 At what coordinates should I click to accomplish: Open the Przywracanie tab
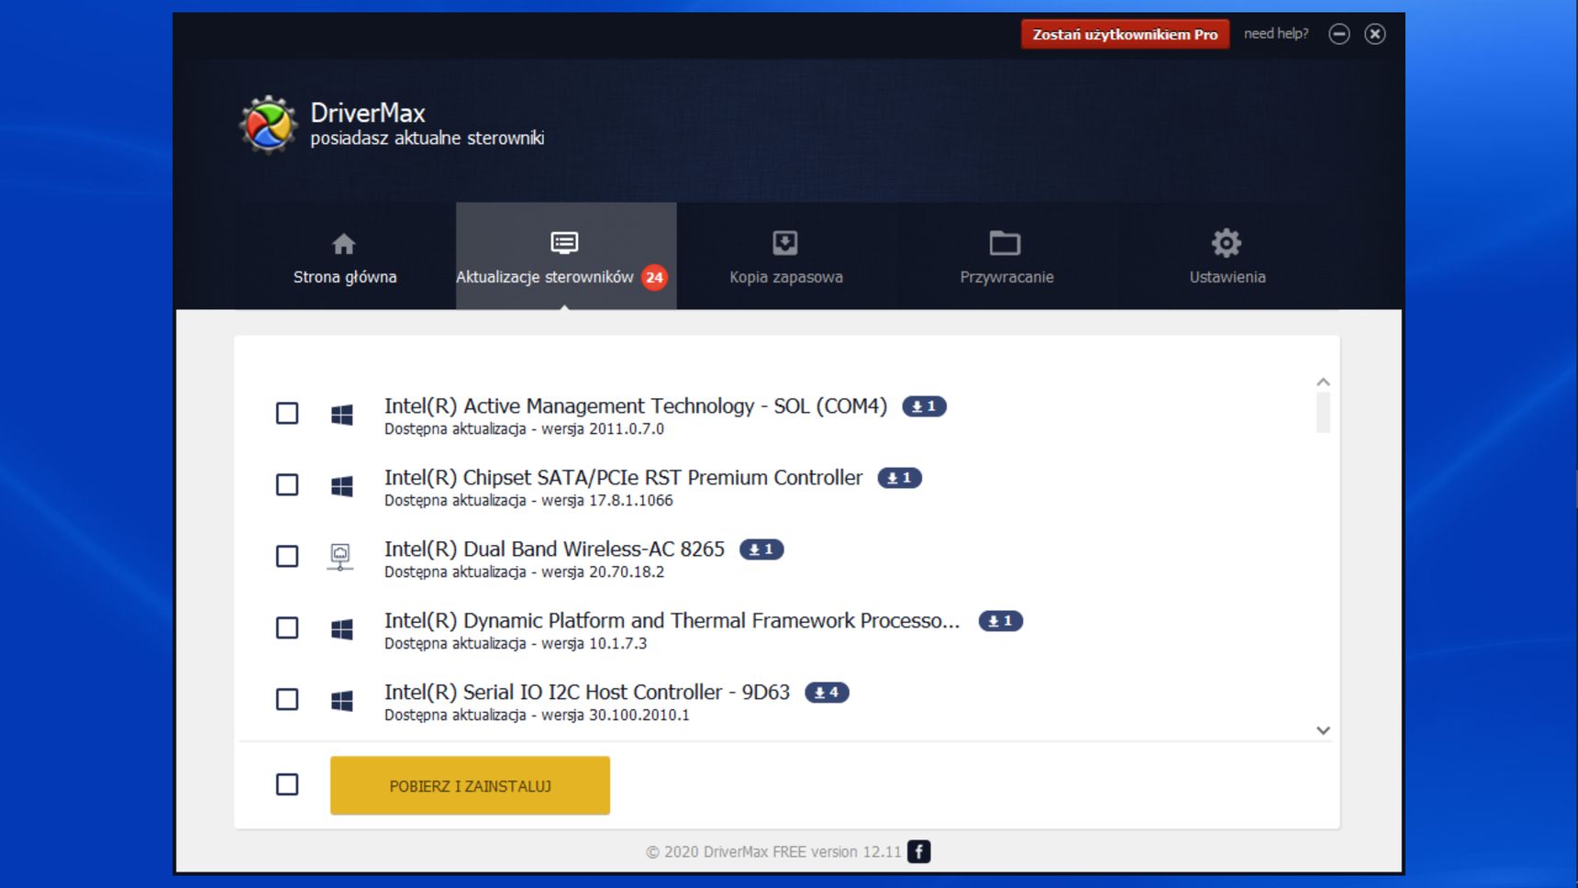click(x=1006, y=256)
